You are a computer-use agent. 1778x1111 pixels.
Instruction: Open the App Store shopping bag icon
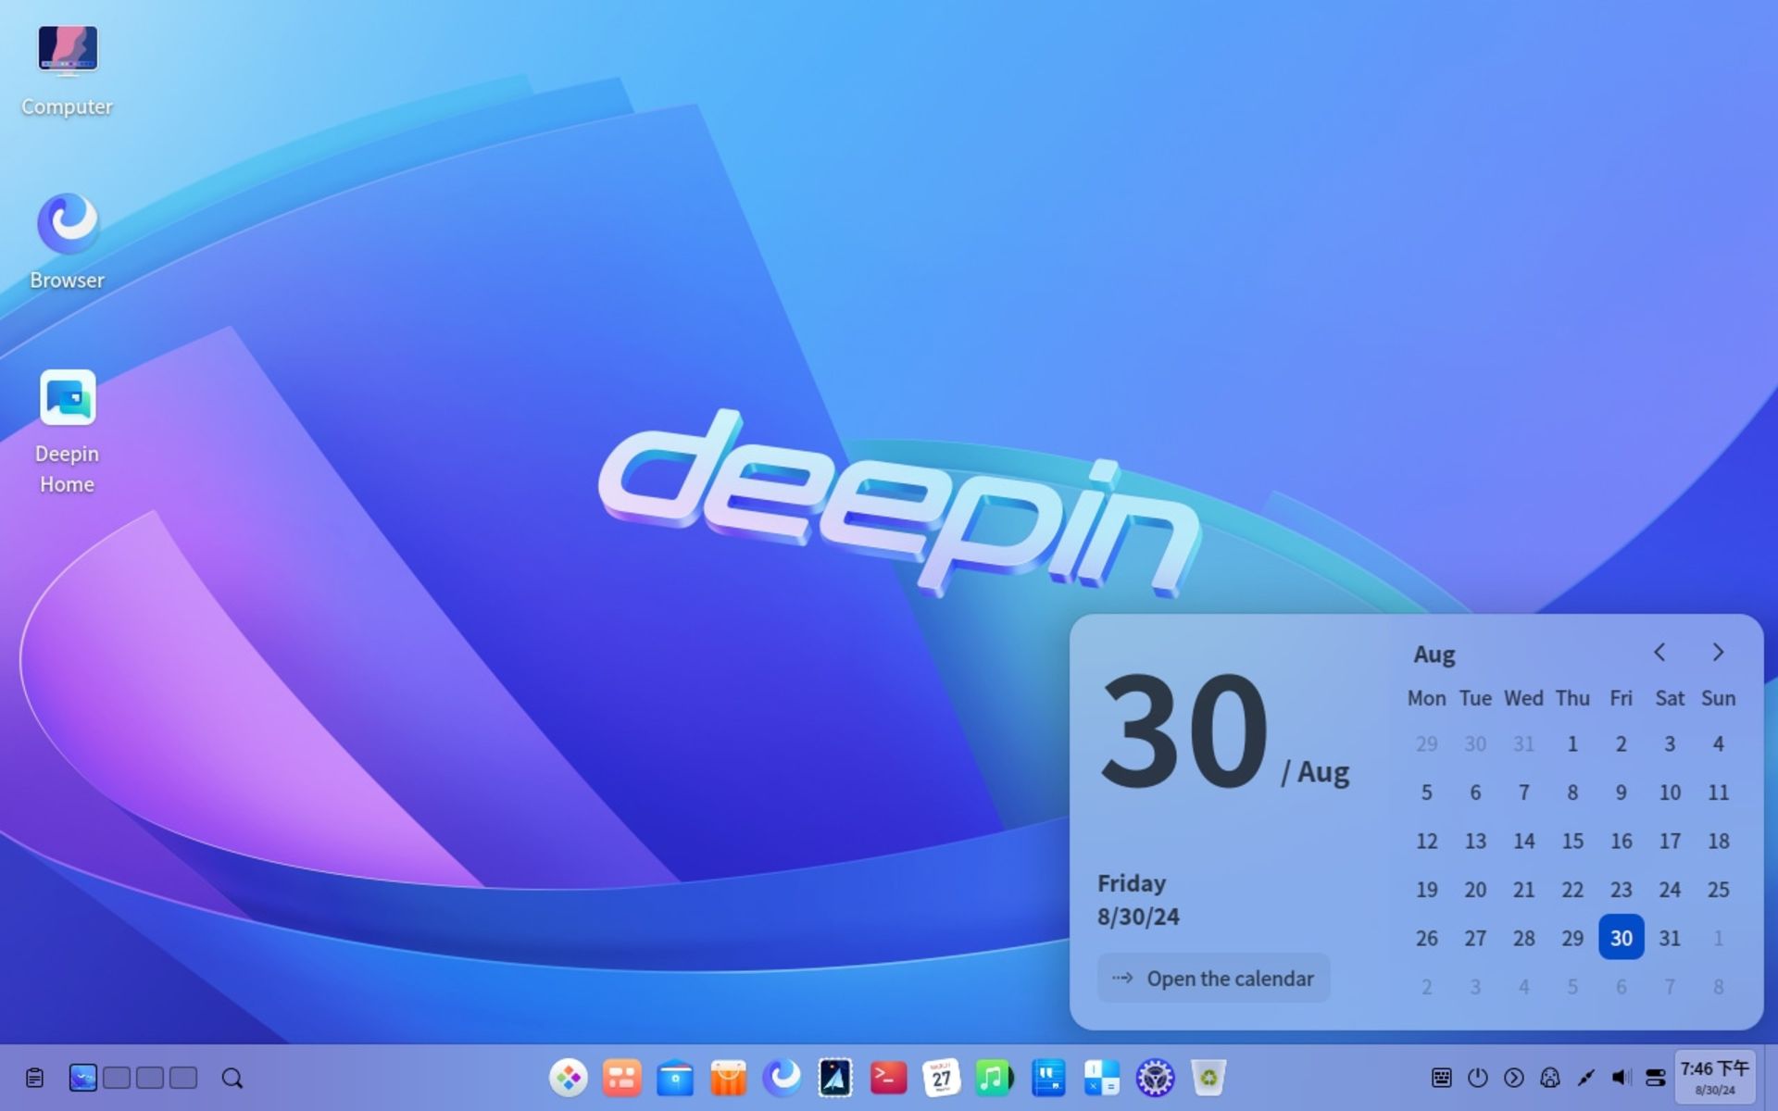(x=728, y=1078)
